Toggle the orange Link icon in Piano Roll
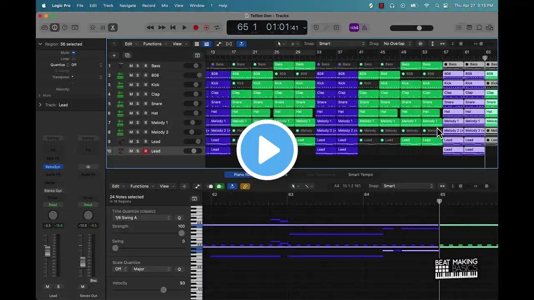 click(x=245, y=186)
